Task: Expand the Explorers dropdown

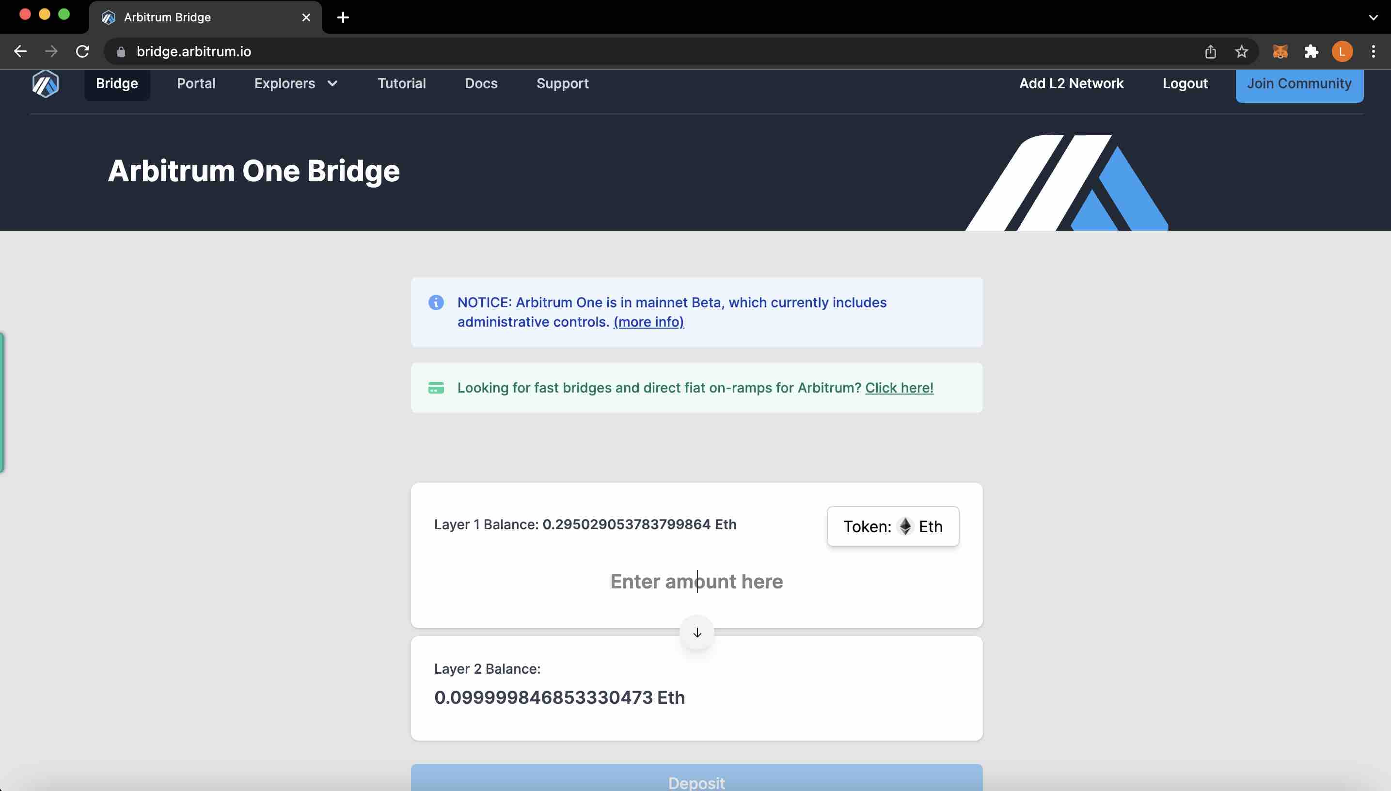Action: 296,84
